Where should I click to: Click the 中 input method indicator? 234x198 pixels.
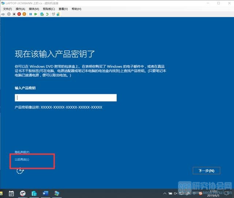tap(194, 194)
